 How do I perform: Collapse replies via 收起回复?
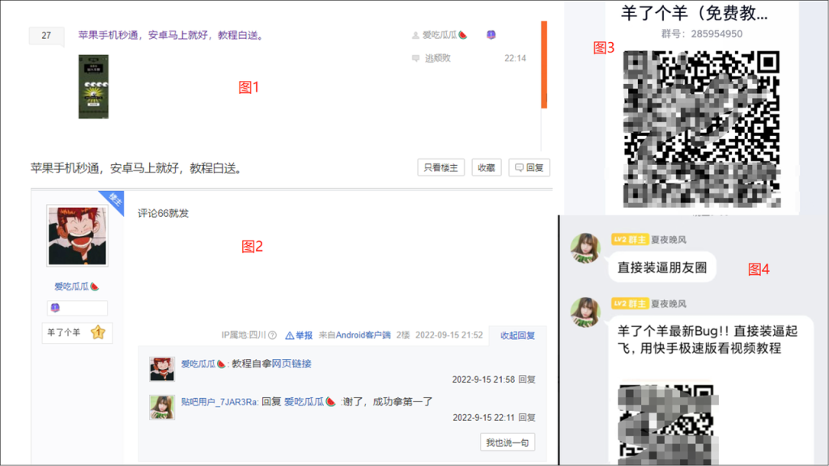click(517, 335)
